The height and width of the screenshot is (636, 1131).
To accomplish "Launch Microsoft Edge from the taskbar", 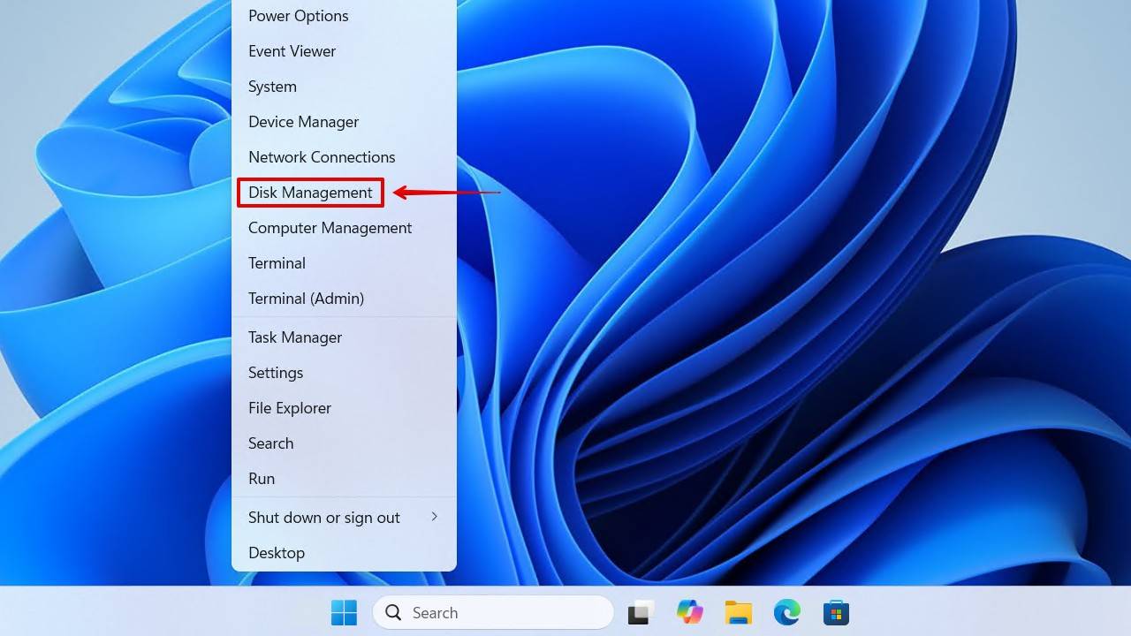I will 786,612.
